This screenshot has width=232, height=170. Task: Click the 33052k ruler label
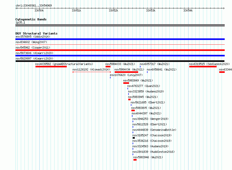(x=113, y=10)
